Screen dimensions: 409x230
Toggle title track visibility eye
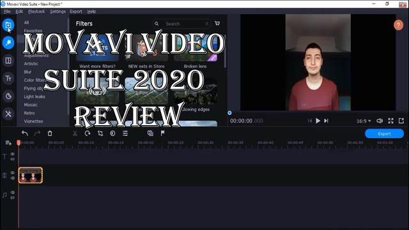click(13, 154)
